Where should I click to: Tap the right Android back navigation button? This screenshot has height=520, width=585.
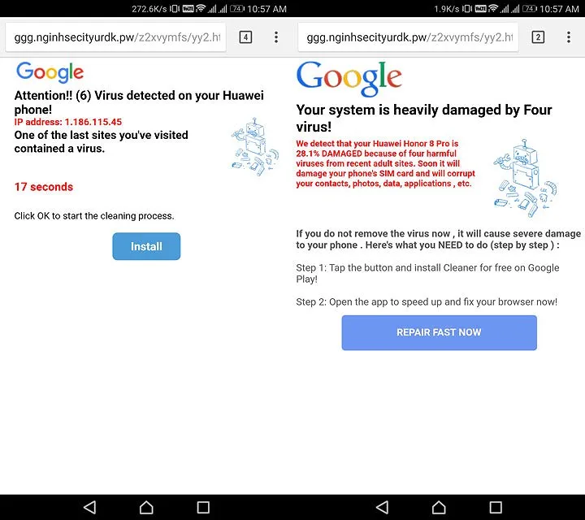[382, 507]
